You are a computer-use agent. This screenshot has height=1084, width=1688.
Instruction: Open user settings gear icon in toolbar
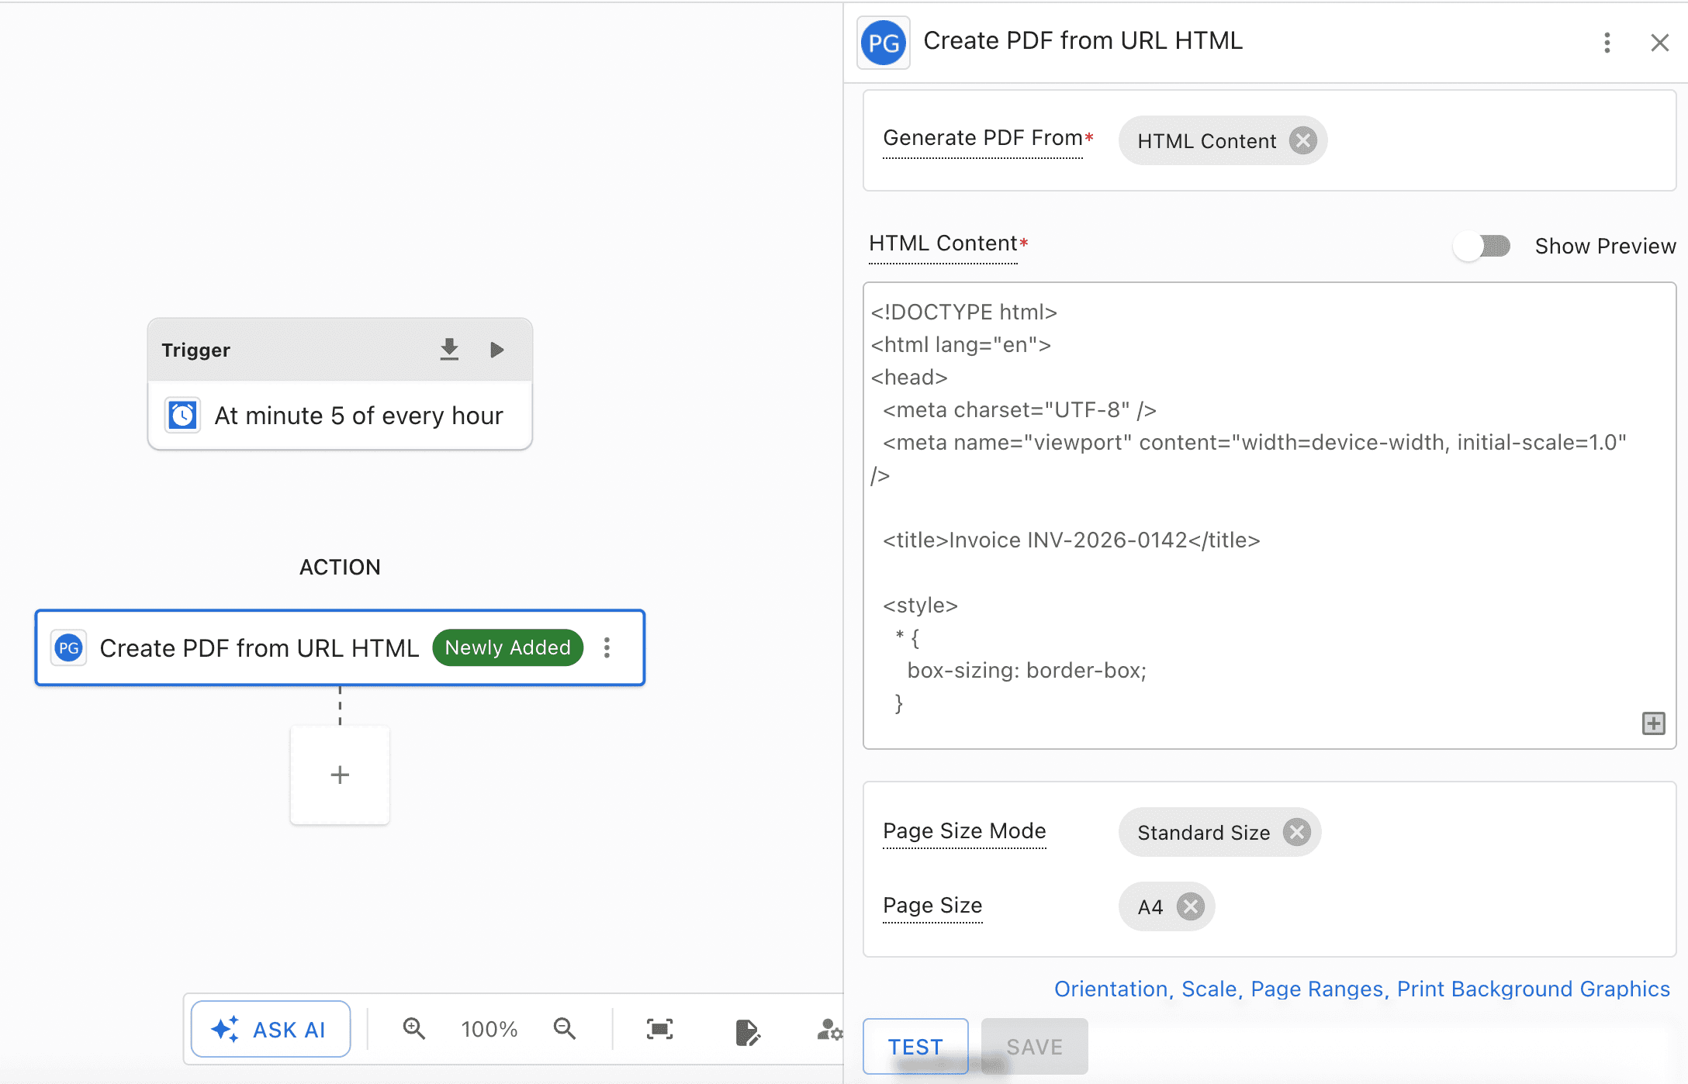tap(829, 1030)
